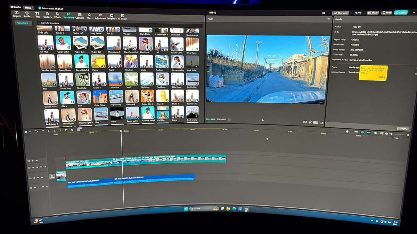Open the aspect ratio button in Player
The image size is (417, 234).
(316, 122)
